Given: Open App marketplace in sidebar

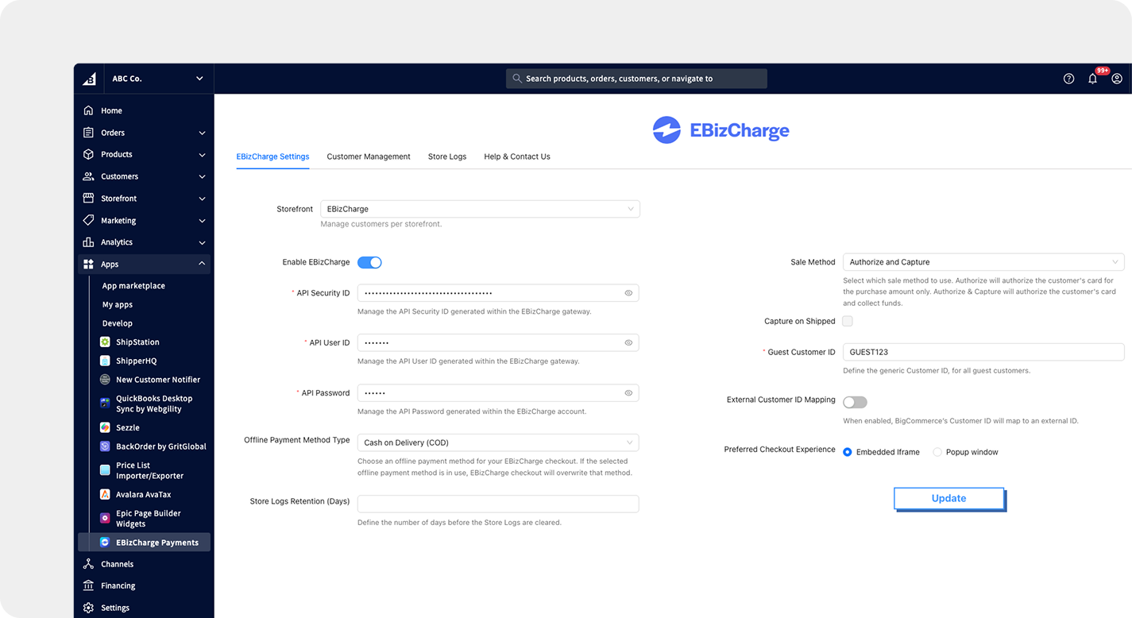Looking at the screenshot, I should (x=133, y=286).
